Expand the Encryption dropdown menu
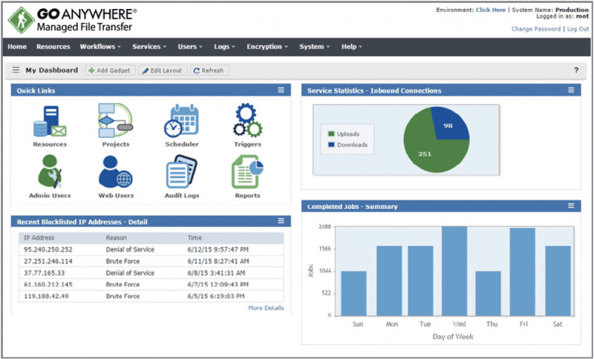 click(267, 47)
